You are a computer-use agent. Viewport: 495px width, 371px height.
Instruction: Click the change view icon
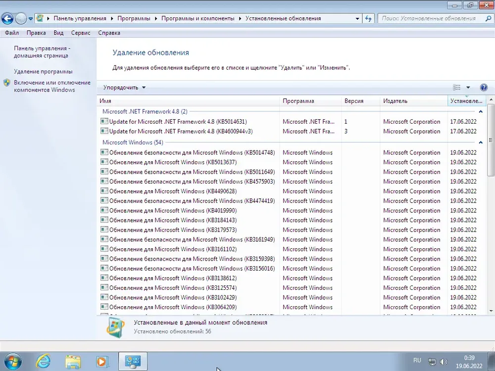click(x=456, y=88)
